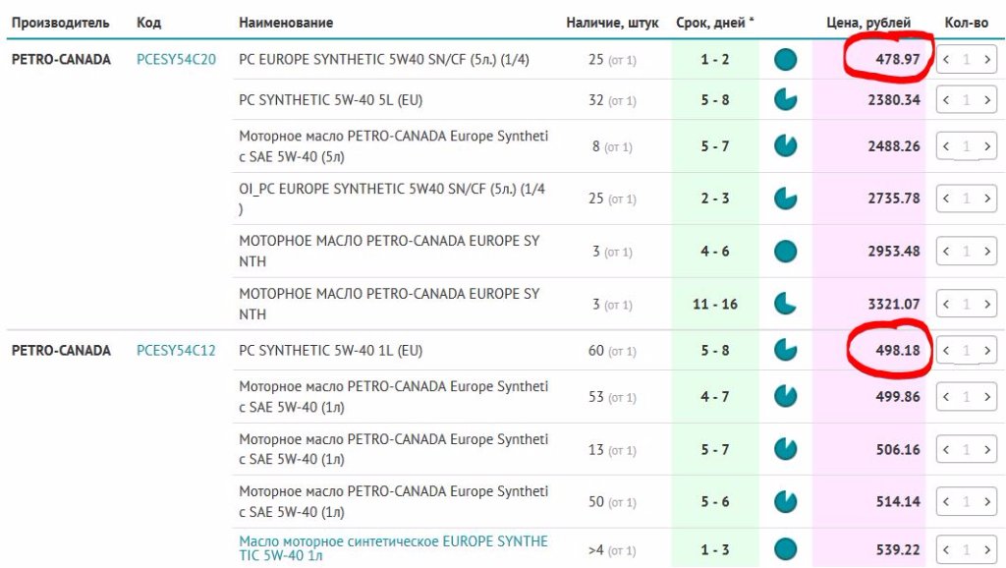Select 'PC SYNTHETIC 5W-40 1L (EU)' name
1006x568 pixels.
pos(330,351)
